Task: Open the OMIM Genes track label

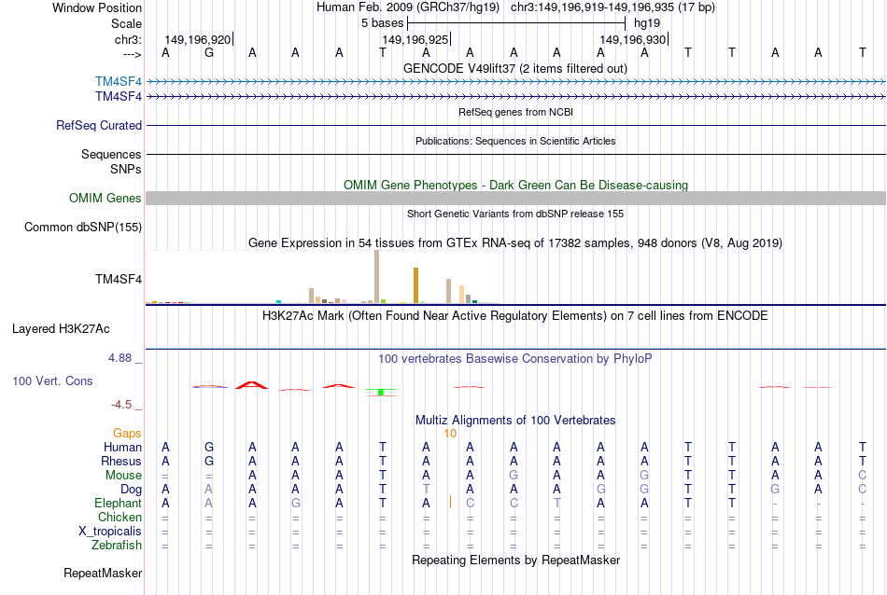Action: point(106,199)
